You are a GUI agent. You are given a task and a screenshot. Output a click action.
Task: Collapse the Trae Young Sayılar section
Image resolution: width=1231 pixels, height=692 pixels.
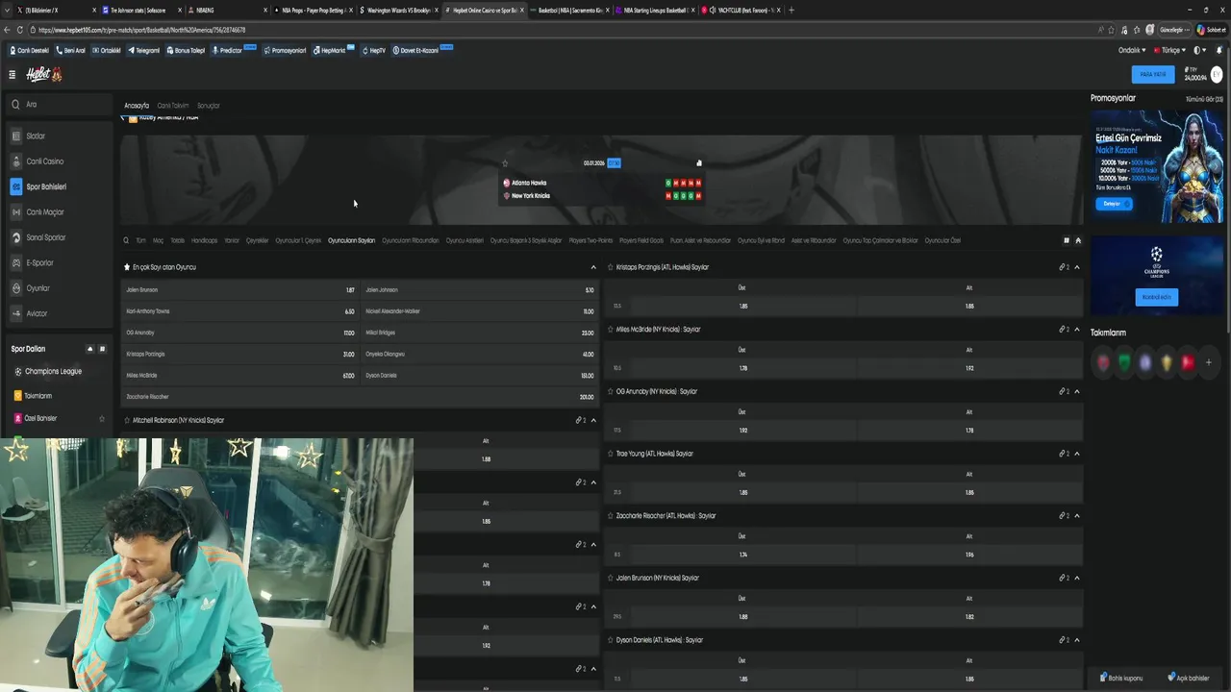click(x=1077, y=454)
